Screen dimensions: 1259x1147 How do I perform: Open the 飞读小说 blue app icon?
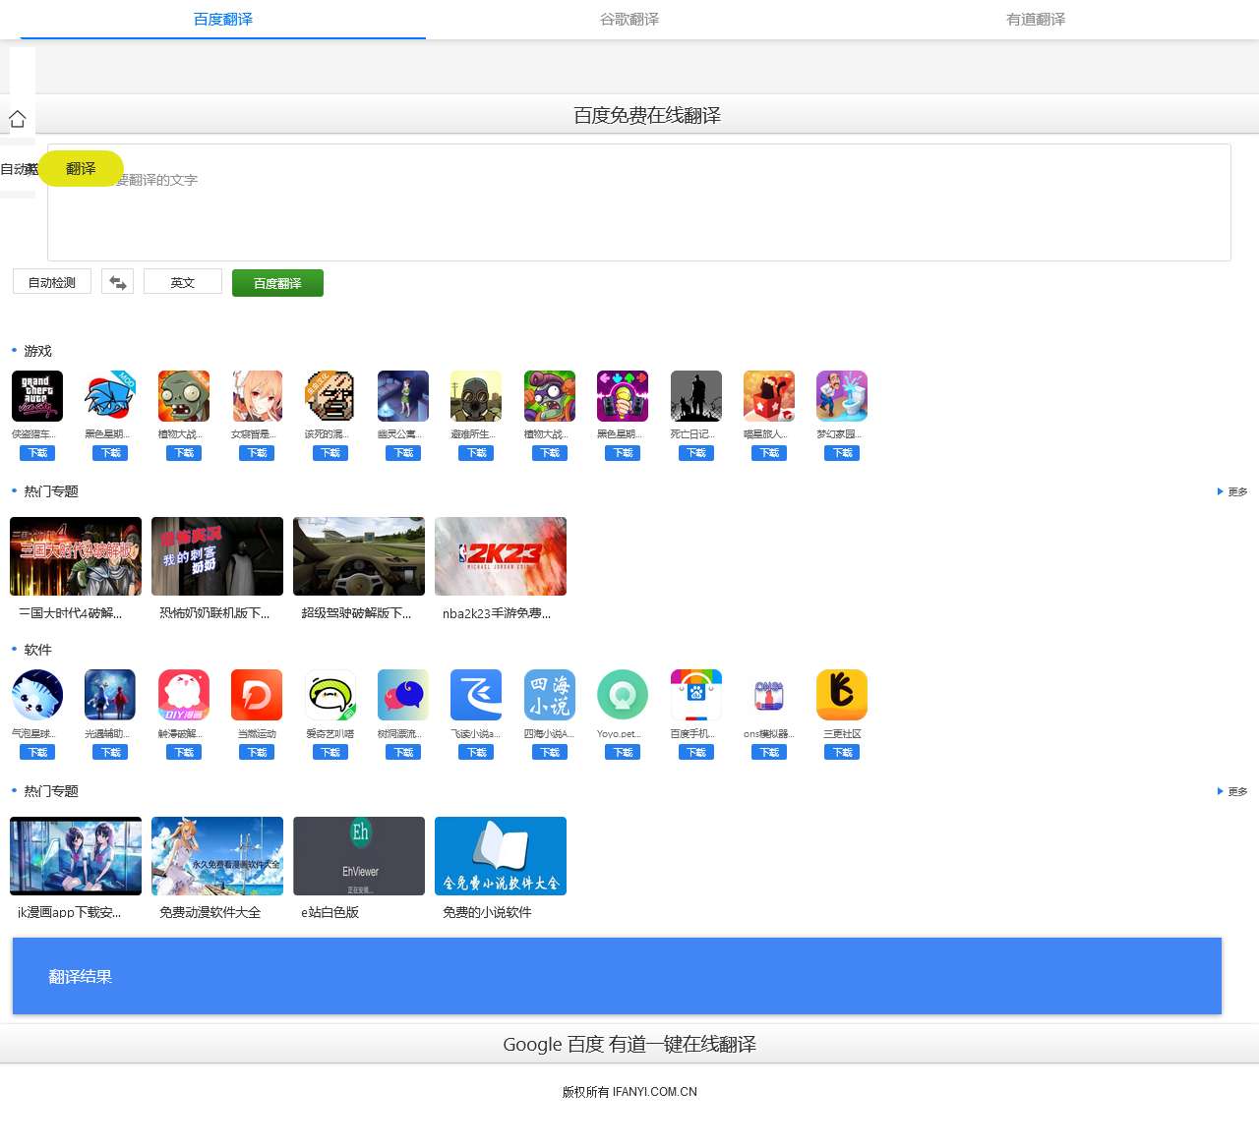point(476,695)
